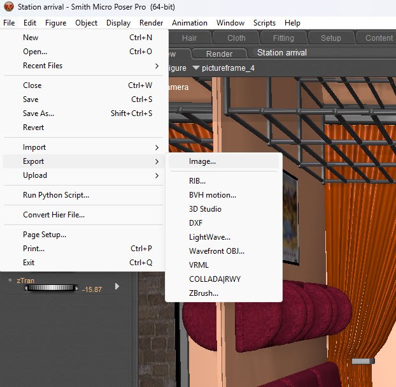Viewport: 396px width, 387px height.
Task: Select RIB... export option
Action: [223, 181]
